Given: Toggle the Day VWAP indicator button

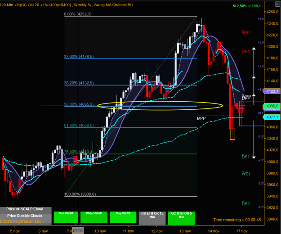Looking at the screenshot, I should pos(123,217).
